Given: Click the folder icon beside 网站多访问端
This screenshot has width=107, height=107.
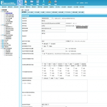Looking at the screenshot, I should click(3, 45).
